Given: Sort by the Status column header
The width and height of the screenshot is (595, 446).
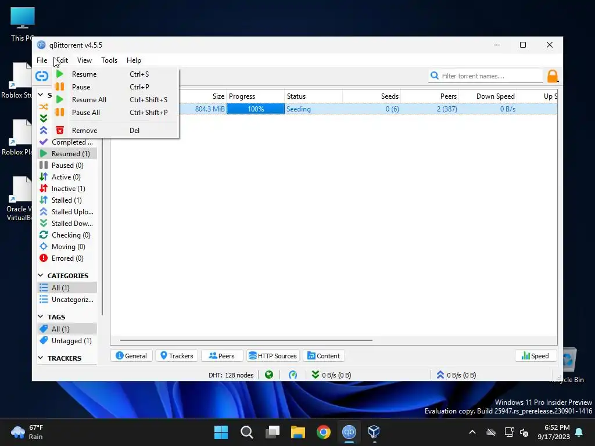Looking at the screenshot, I should (x=313, y=96).
